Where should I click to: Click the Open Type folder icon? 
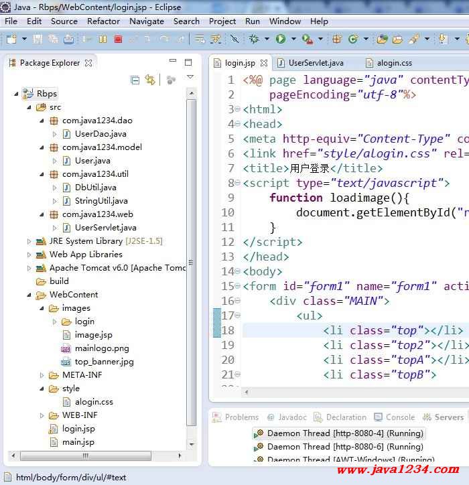tap(383, 39)
